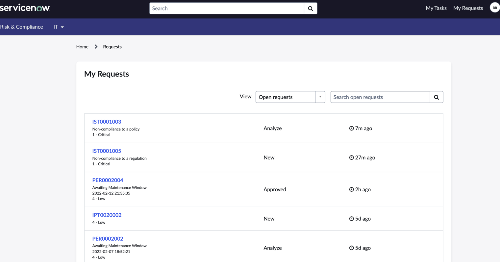Click the View label

click(x=245, y=96)
